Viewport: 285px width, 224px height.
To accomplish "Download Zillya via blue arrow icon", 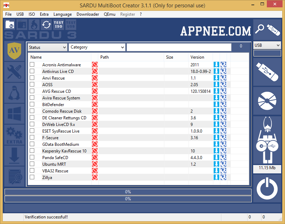I will (x=216, y=177).
